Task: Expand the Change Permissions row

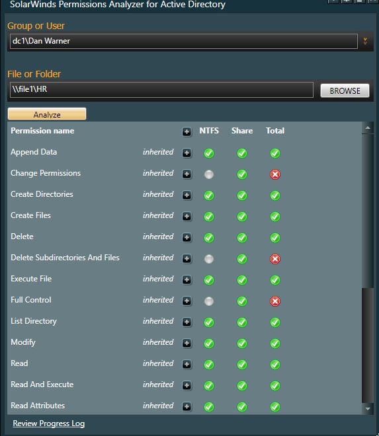Action: click(187, 174)
